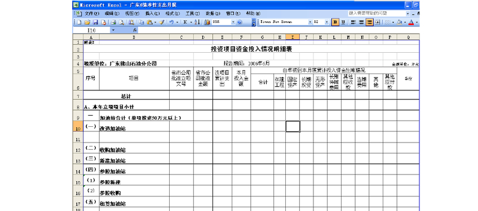Screen dimensions: 478x211
Task: Open the 格式(O) Format menu
Action: 172,13
